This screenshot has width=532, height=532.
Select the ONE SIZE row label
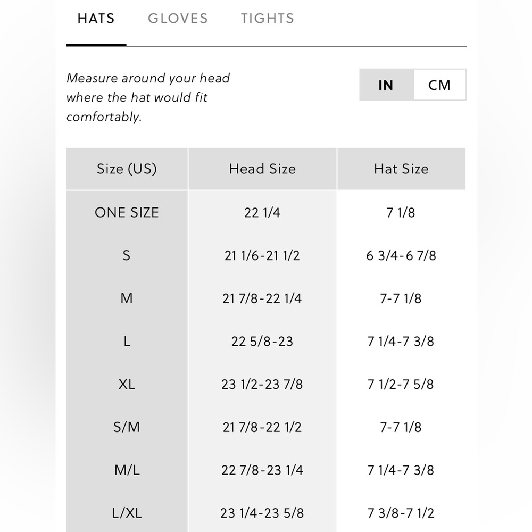[x=127, y=213]
